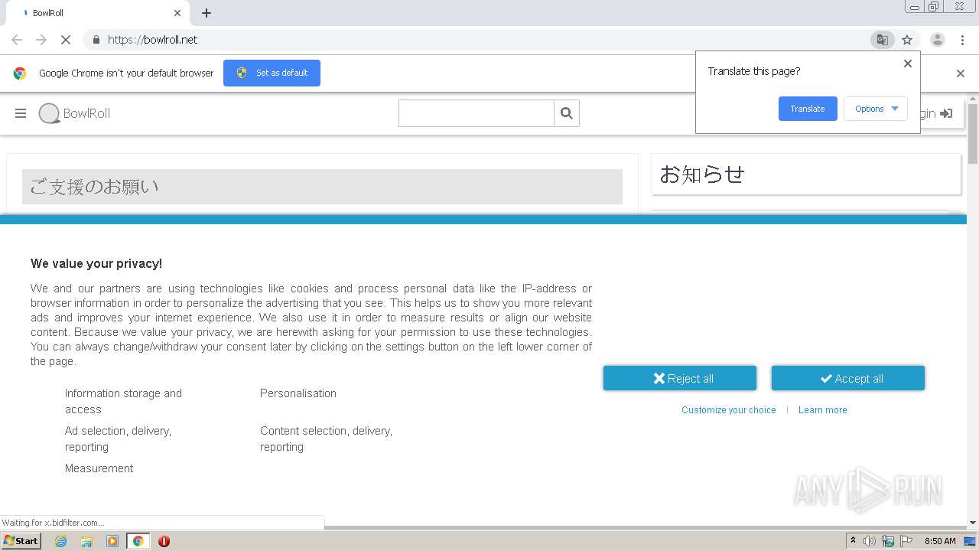Viewport: 979px width, 551px height.
Task: Accept all cookies
Action: click(x=848, y=378)
